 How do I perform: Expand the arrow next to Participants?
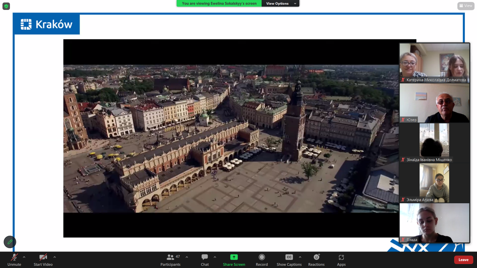[187, 257]
